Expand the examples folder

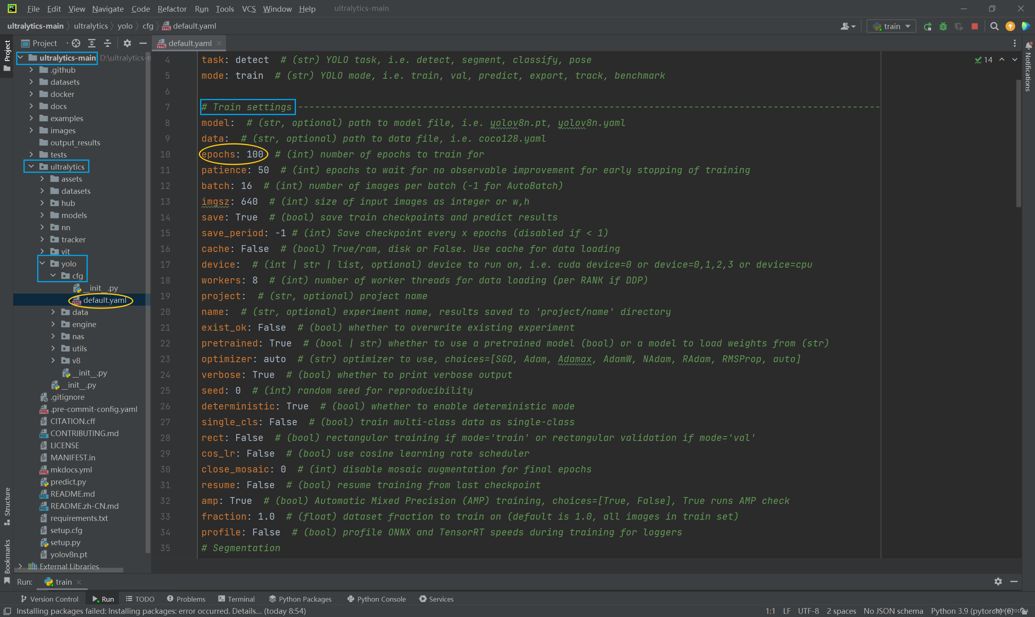(x=31, y=118)
